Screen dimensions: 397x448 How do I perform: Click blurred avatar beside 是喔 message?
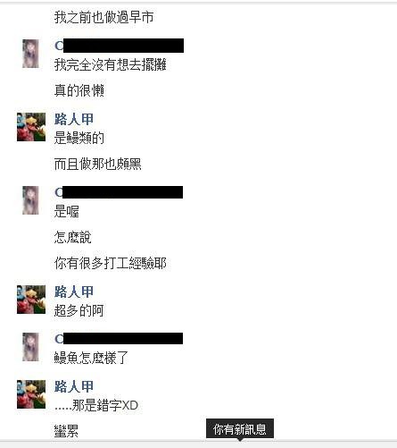pyautogui.click(x=30, y=200)
